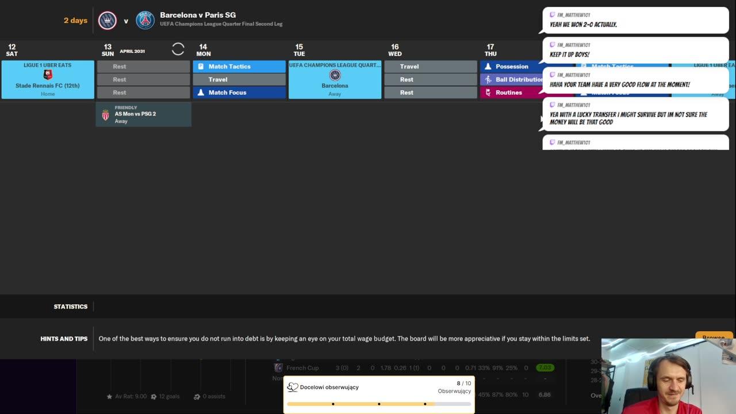This screenshot has width=736, height=414.
Task: Click the Twitch icon on first chat message
Action: tap(553, 15)
